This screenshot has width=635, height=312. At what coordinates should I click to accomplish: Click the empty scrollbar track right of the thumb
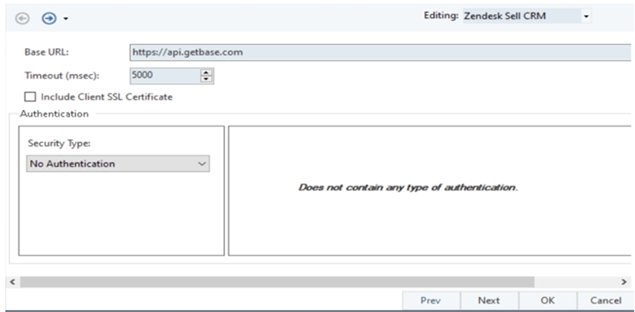576,281
